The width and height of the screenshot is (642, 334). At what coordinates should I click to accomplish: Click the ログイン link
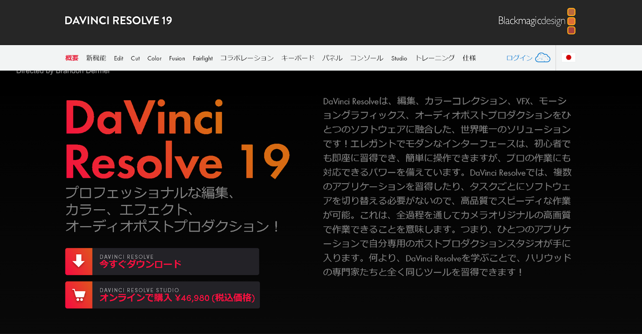click(x=520, y=58)
